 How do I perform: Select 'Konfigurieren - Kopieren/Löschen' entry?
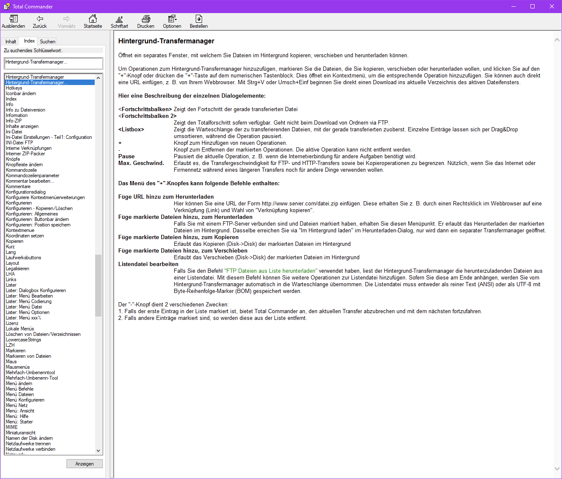[39, 208]
